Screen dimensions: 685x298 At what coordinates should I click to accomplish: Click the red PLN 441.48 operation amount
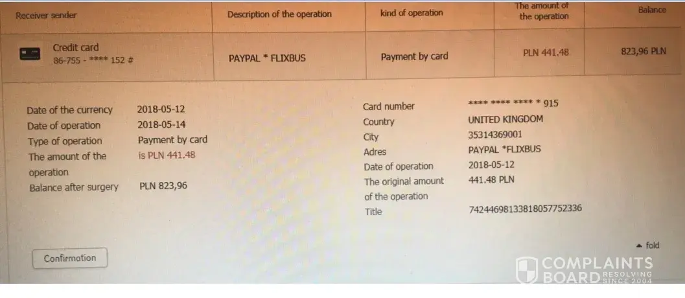click(x=167, y=155)
